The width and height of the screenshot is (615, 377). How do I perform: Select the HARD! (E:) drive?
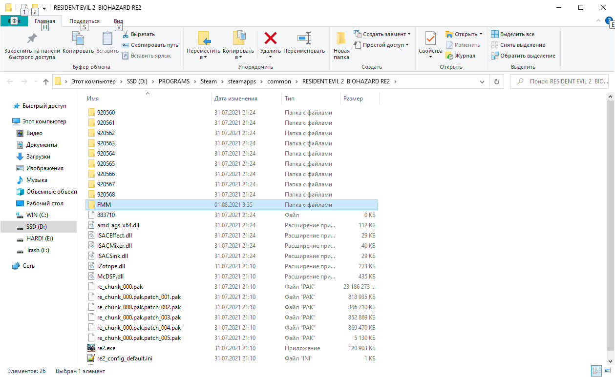pyautogui.click(x=40, y=238)
